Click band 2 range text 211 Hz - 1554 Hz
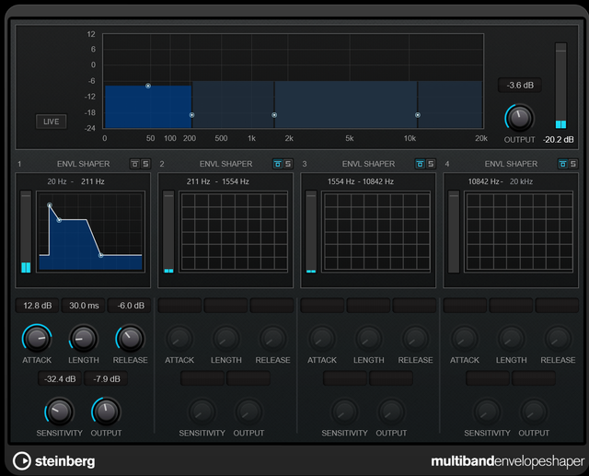This screenshot has height=476, width=589. point(218,181)
